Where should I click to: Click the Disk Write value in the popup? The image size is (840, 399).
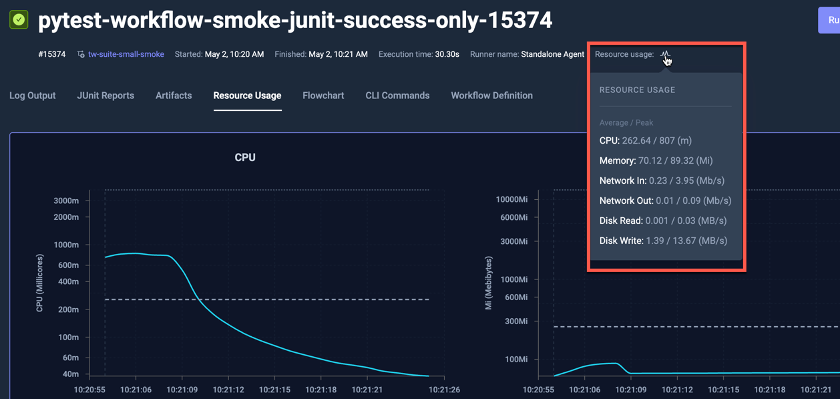click(686, 241)
